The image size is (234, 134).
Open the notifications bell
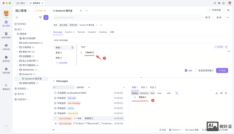coord(224,3)
